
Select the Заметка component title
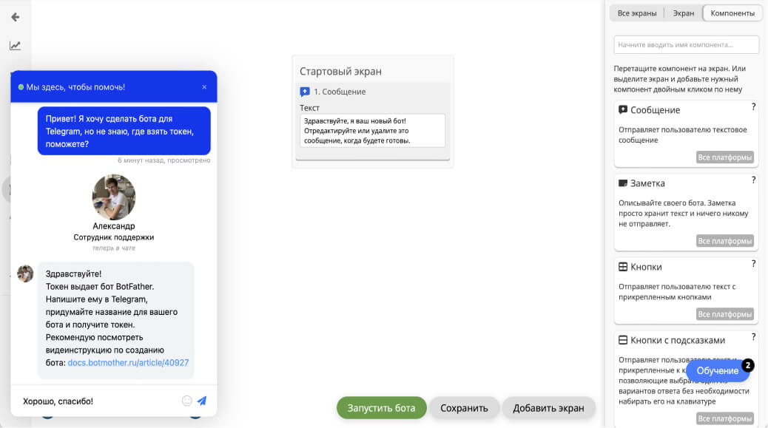point(647,183)
